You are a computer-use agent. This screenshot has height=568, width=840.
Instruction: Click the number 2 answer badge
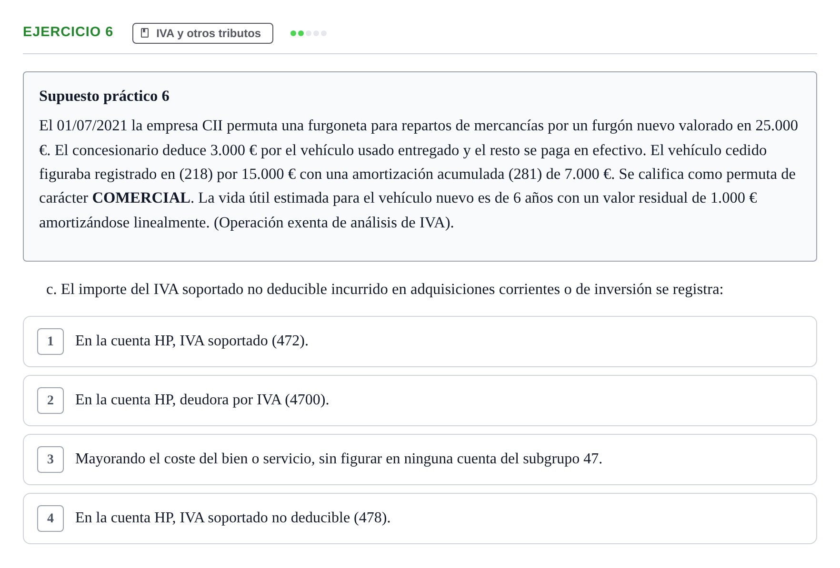pos(50,401)
